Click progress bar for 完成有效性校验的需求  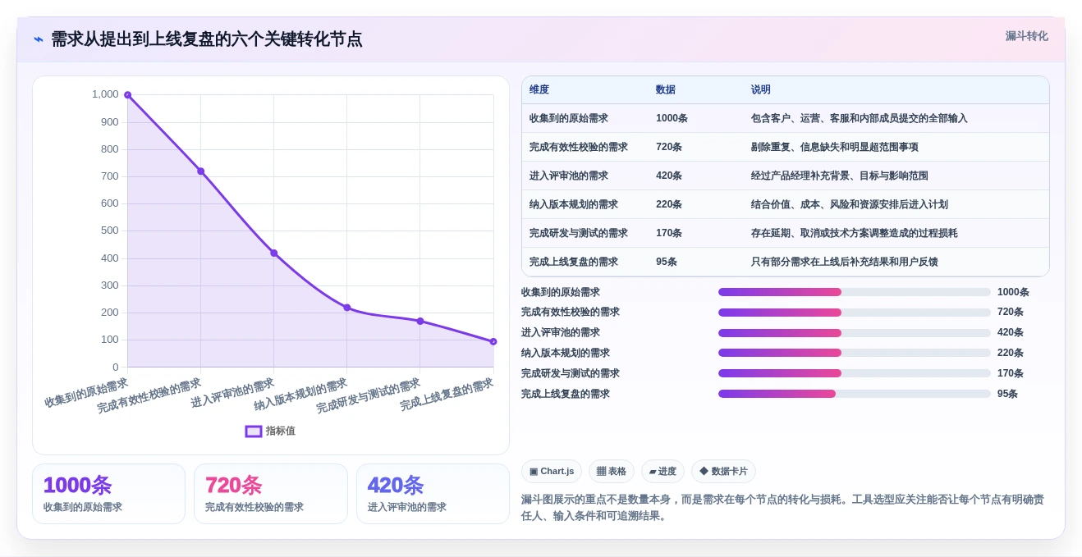pos(855,313)
